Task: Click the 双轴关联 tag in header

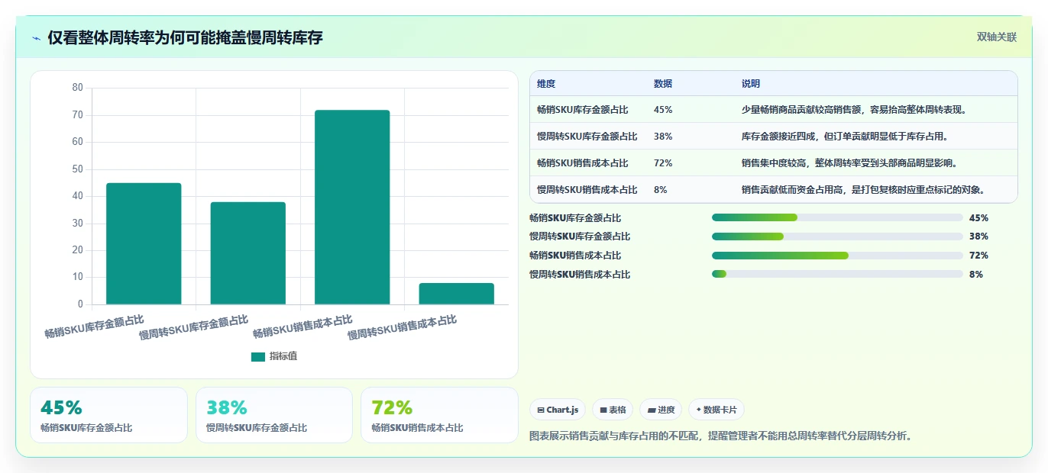Action: pyautogui.click(x=997, y=37)
